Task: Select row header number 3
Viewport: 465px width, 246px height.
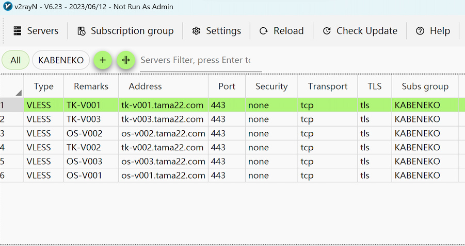Action: pyautogui.click(x=12, y=133)
